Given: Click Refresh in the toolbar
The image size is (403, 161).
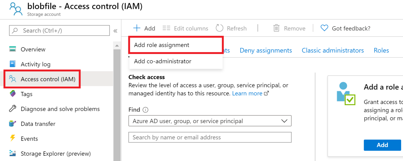Looking at the screenshot, I should [x=231, y=28].
